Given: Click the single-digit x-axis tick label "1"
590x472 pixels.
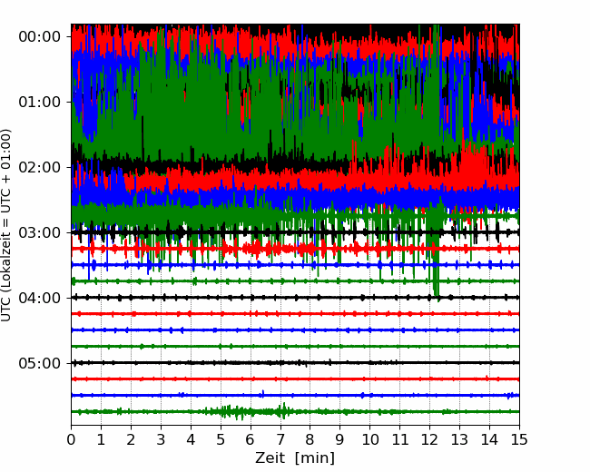Looking at the screenshot, I should 101,439.
